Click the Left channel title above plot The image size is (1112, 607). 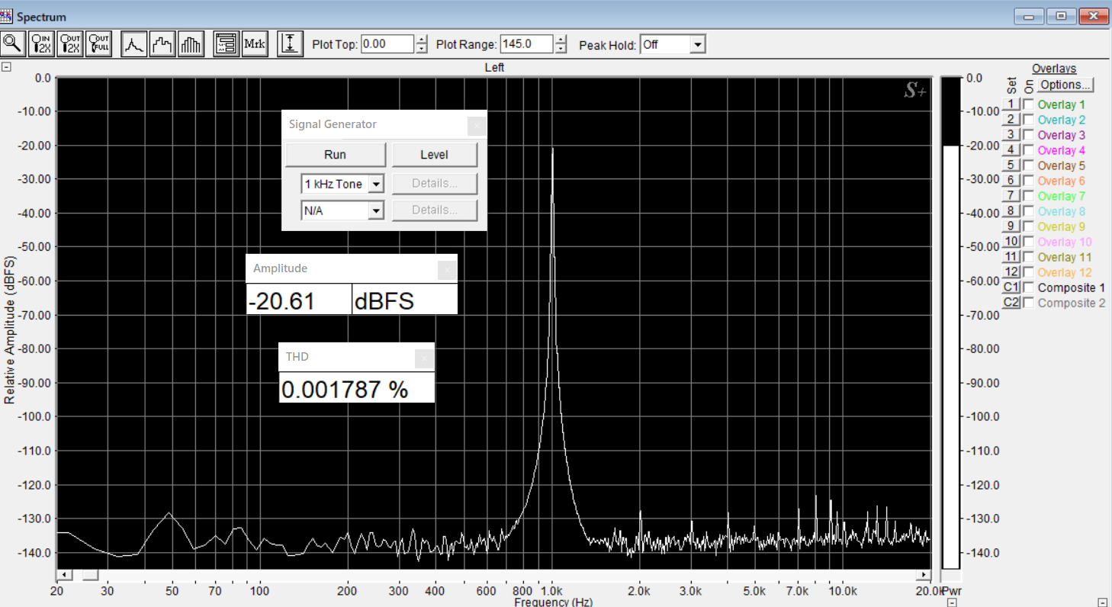pos(494,67)
